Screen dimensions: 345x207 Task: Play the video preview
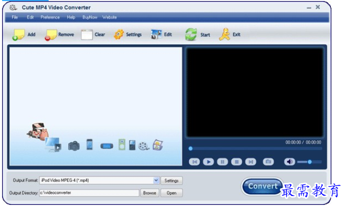[209, 162]
